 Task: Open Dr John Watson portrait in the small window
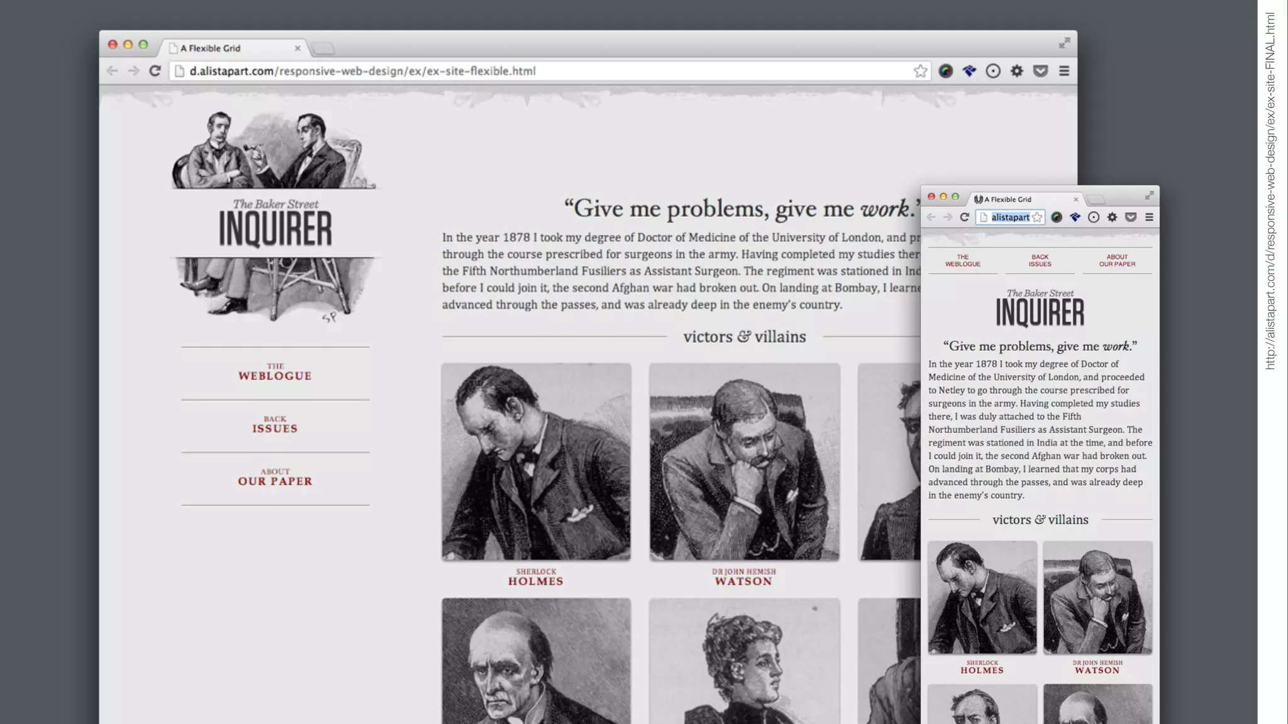pyautogui.click(x=1098, y=597)
